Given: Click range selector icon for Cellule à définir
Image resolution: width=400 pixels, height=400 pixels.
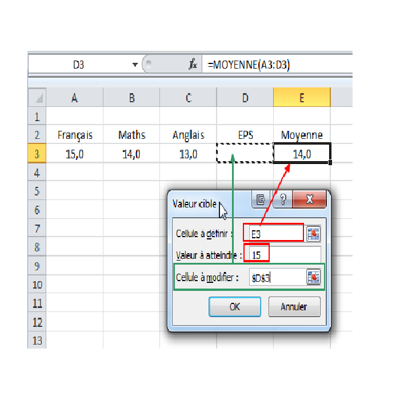Looking at the screenshot, I should pos(313,233).
